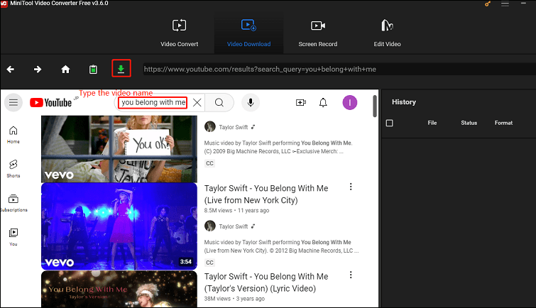Open title 'You Belong With Me (Taylor's Version) (Lyric Video)'
This screenshot has height=308, width=536.
[x=266, y=282]
